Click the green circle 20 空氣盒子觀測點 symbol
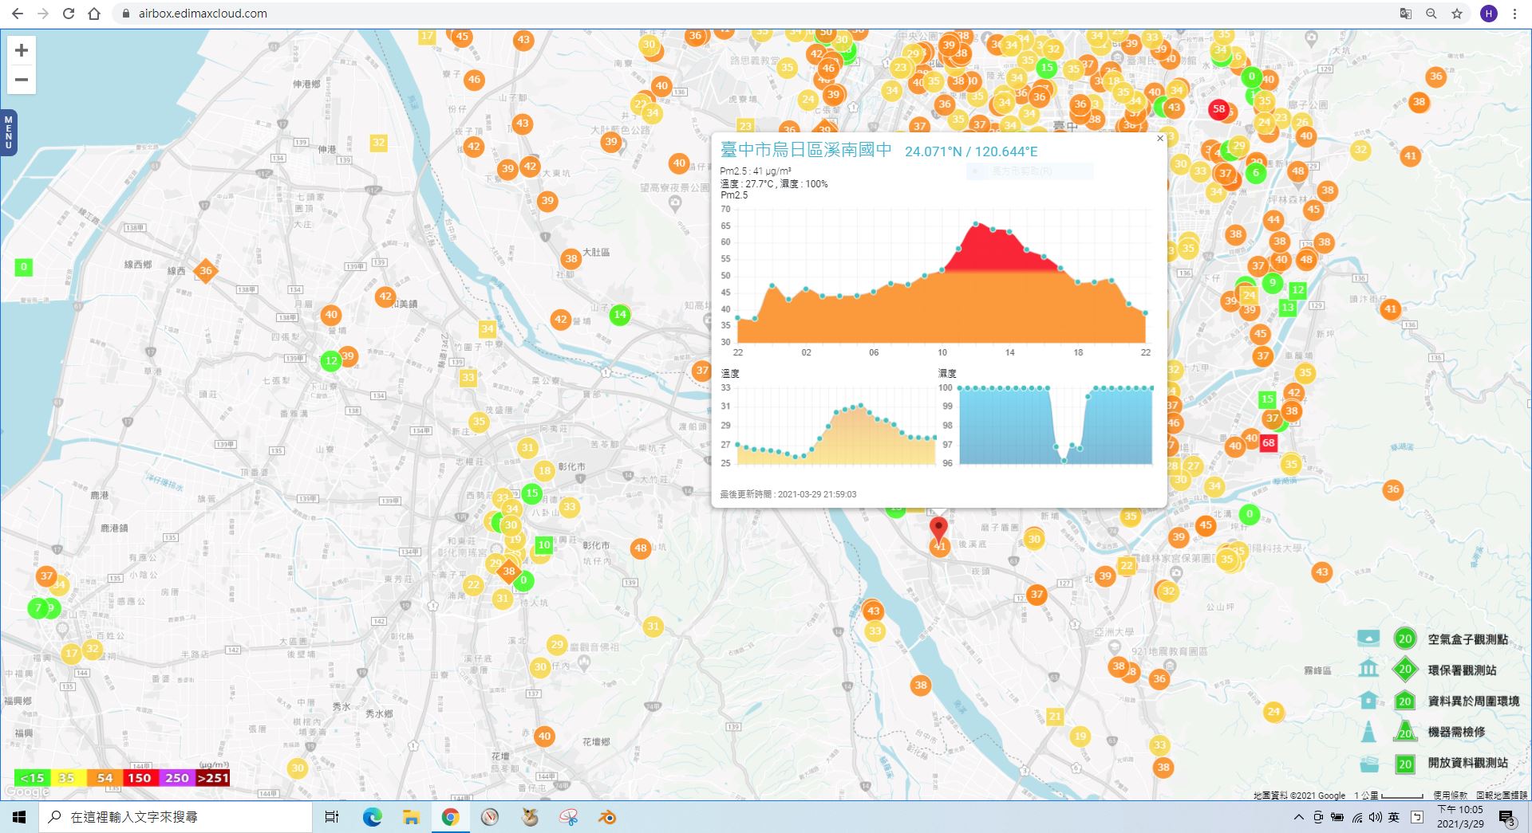This screenshot has width=1532, height=833. pyautogui.click(x=1405, y=639)
